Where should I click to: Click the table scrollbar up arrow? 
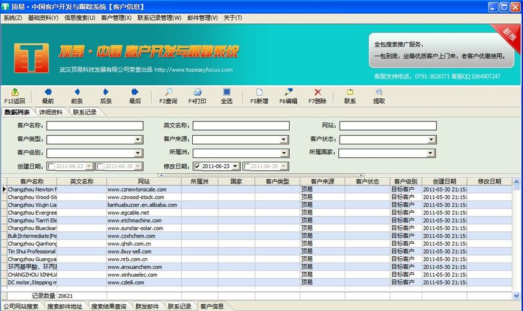516,182
